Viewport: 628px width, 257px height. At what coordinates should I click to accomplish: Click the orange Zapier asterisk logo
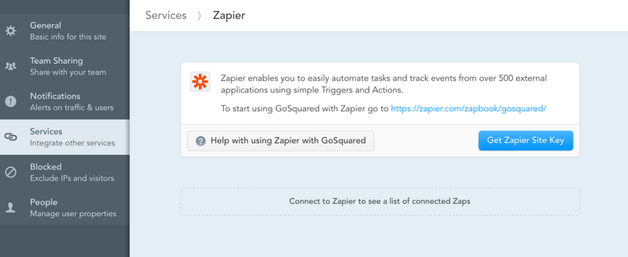click(x=200, y=82)
